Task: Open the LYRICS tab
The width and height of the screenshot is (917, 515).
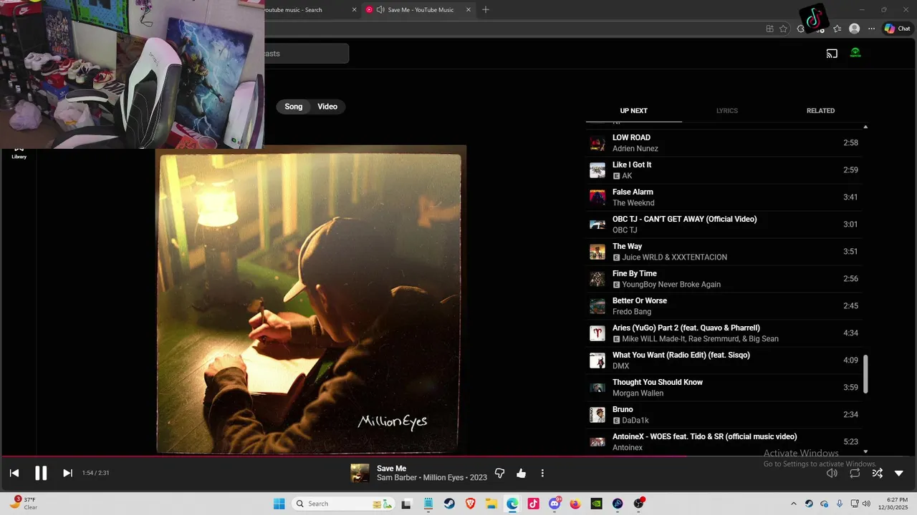Action: pos(727,111)
